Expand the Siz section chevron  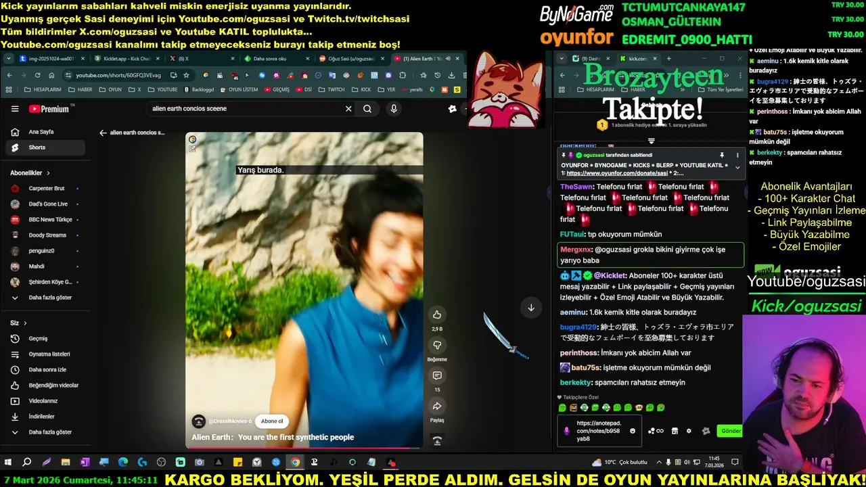tap(25, 323)
